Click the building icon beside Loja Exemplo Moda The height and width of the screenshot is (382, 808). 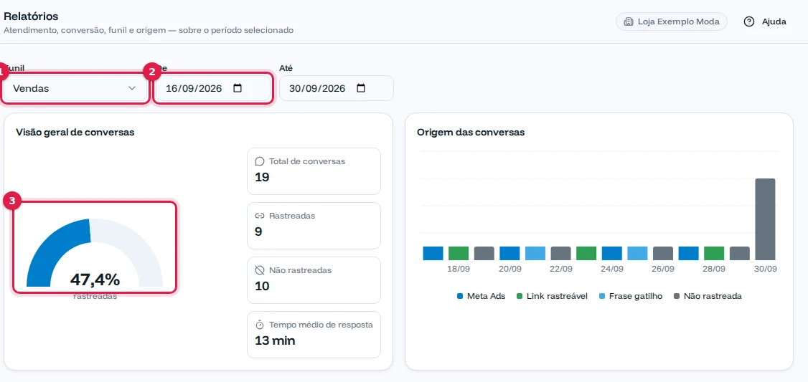tap(628, 22)
